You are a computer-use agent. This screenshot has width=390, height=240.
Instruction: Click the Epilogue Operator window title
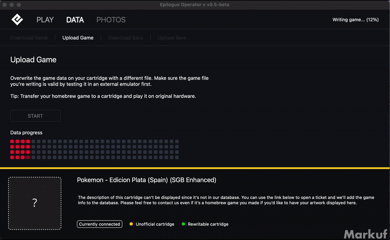(x=195, y=4)
